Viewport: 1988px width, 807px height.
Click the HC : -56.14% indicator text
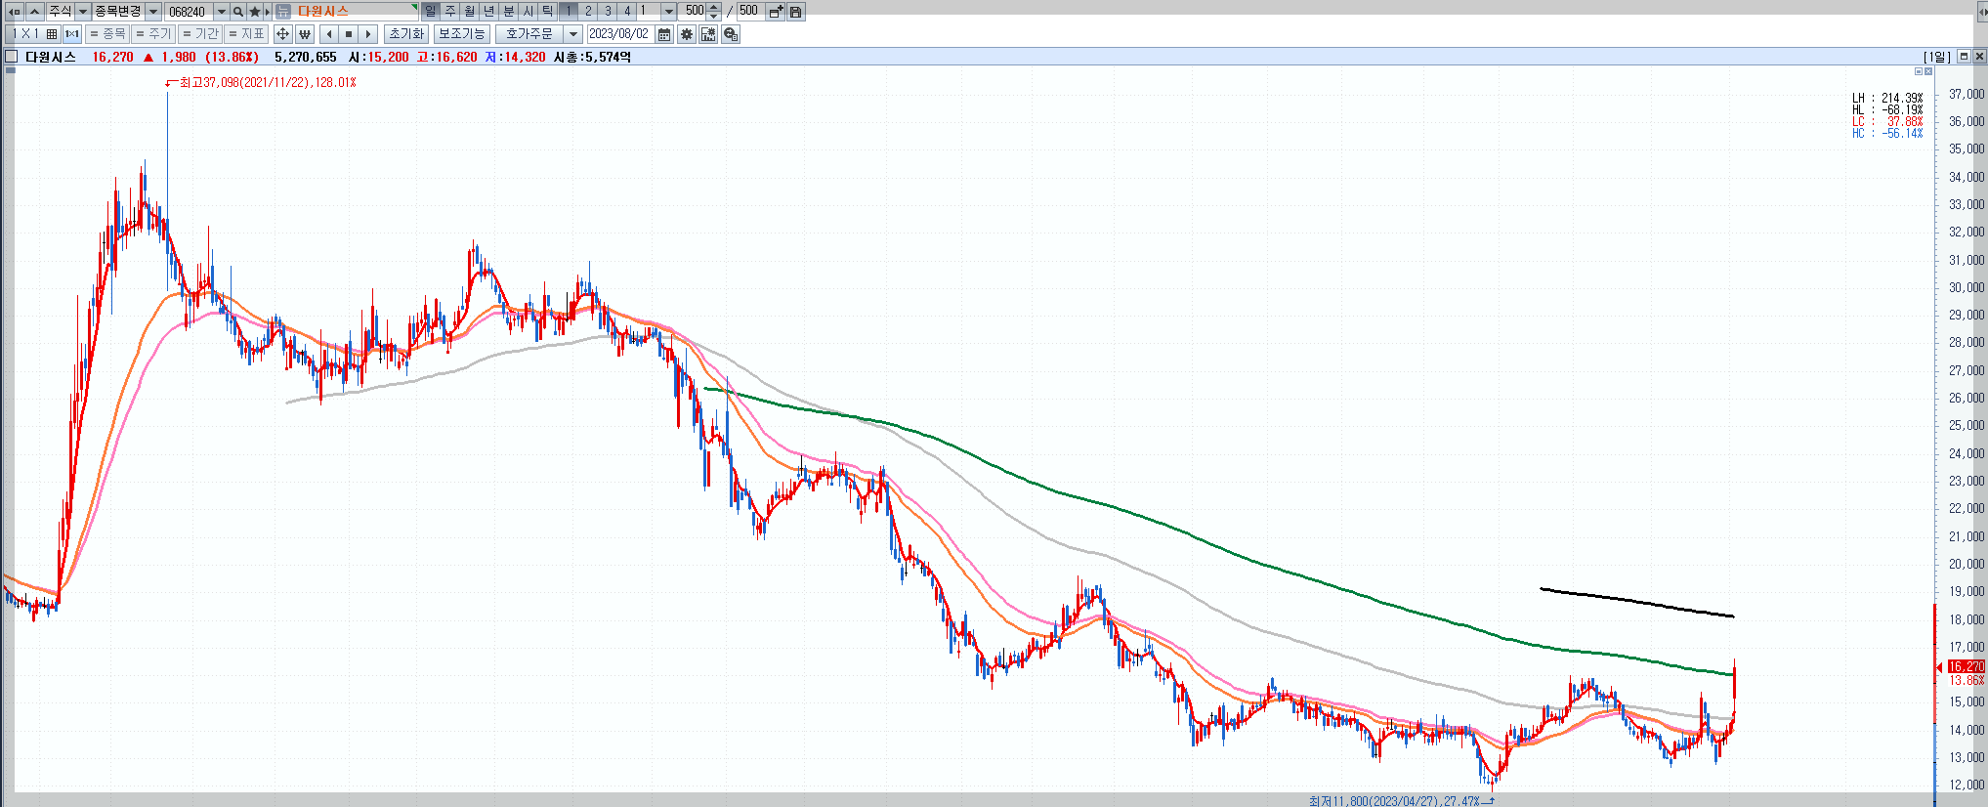(1887, 133)
